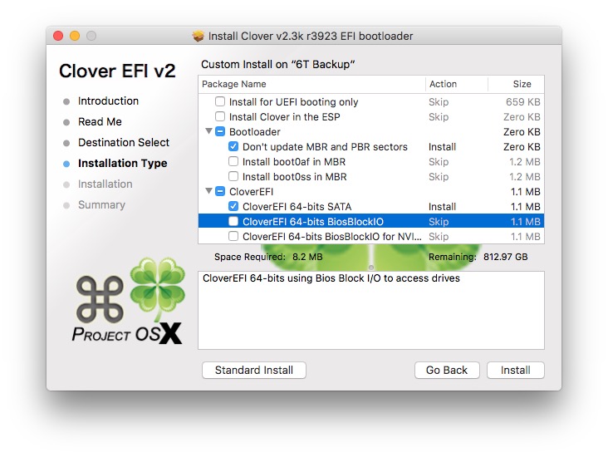Click the split pane resize handle dot
This screenshot has height=457, width=608.
pyautogui.click(x=371, y=268)
